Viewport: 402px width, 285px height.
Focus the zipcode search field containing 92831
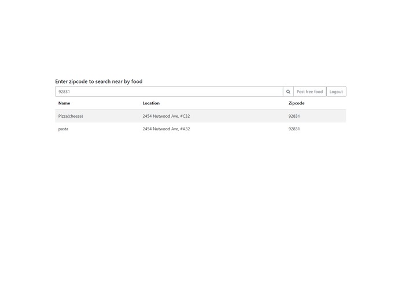coord(169,92)
